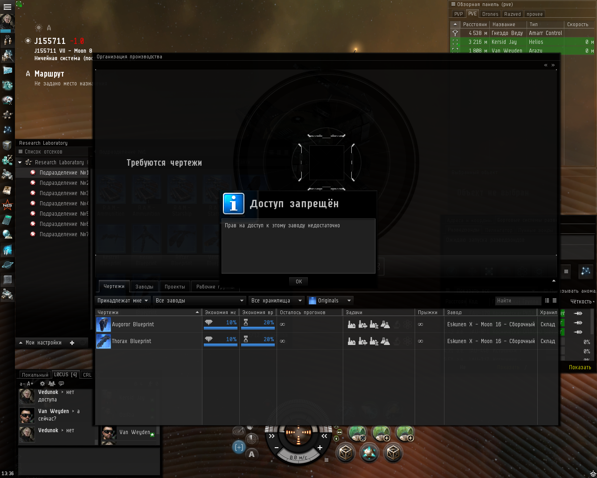The image size is (597, 478).
Task: Toggle the tactical overlay [+] button
Action: 239,447
